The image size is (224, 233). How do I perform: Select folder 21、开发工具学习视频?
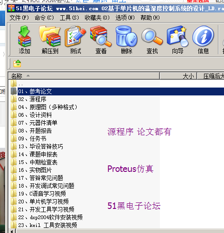tap(42, 209)
